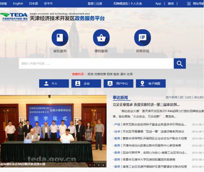Open 无障碍浏览 accessibility mode
This screenshot has height=172, width=204.
pyautogui.click(x=120, y=4)
